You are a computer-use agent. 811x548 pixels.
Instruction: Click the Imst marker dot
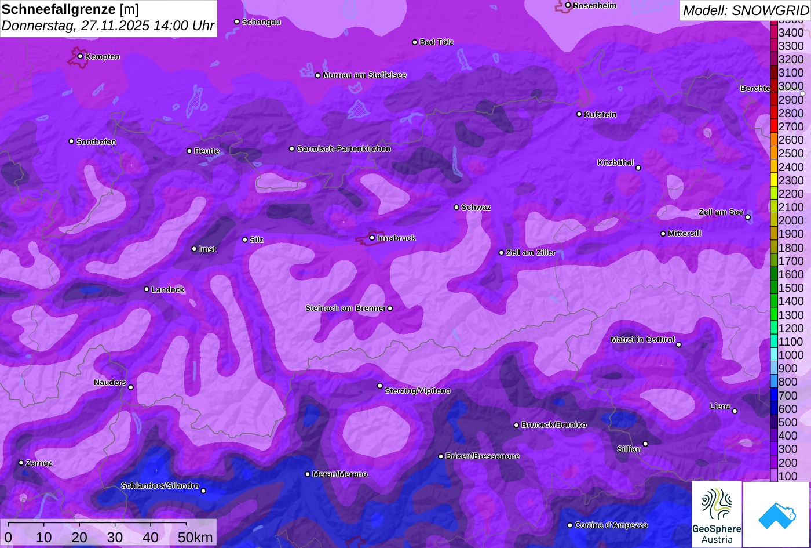[194, 249]
